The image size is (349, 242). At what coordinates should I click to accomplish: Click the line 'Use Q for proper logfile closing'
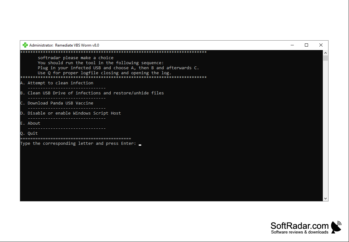[x=105, y=73]
